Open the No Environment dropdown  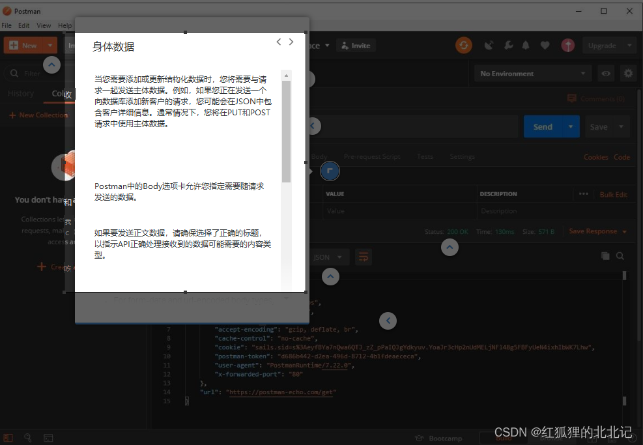pyautogui.click(x=532, y=73)
